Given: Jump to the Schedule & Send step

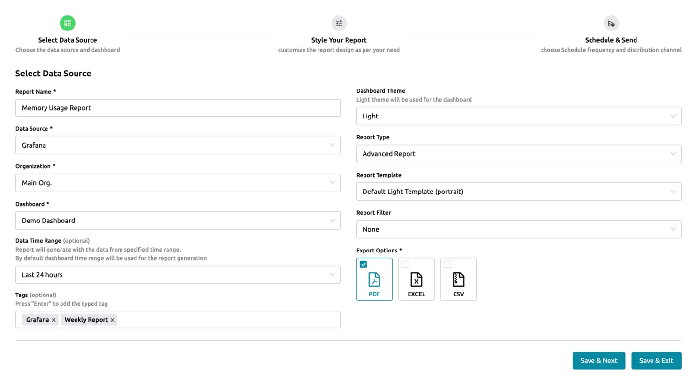Looking at the screenshot, I should click(611, 40).
